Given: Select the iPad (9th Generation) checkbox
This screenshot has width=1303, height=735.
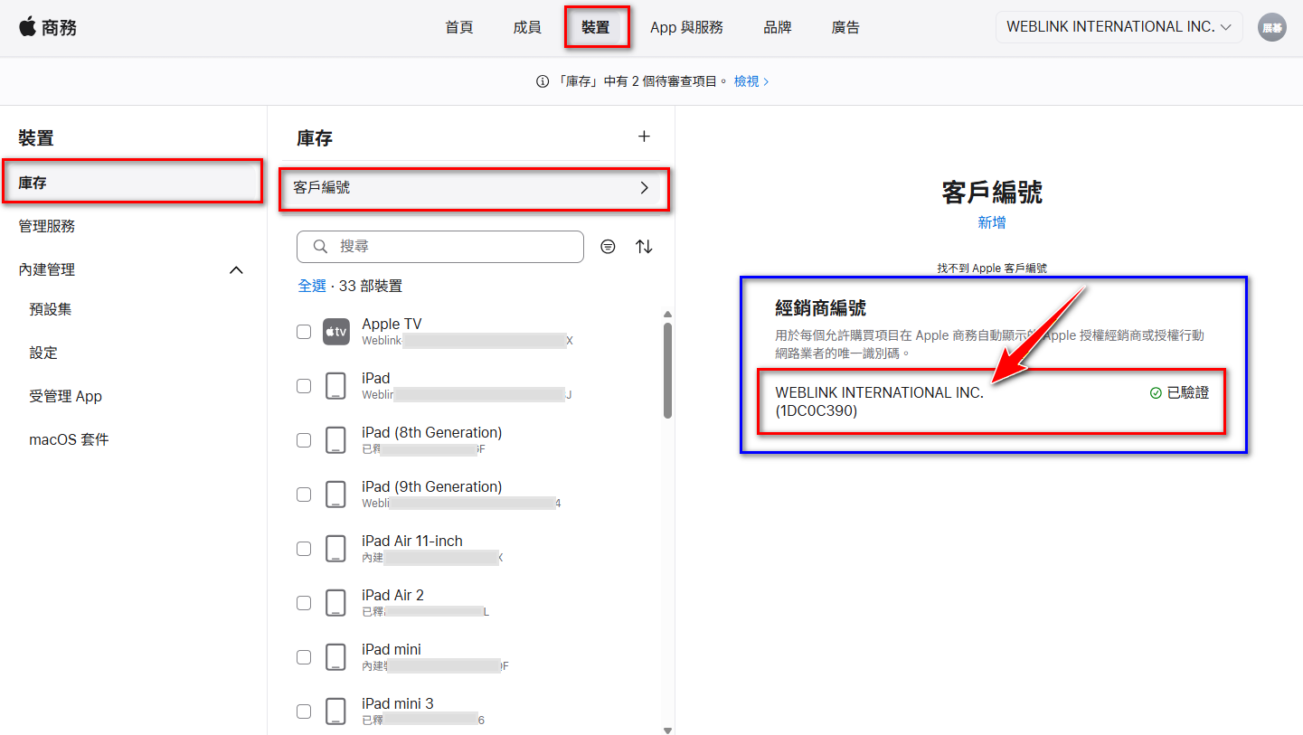Looking at the screenshot, I should click(x=304, y=495).
